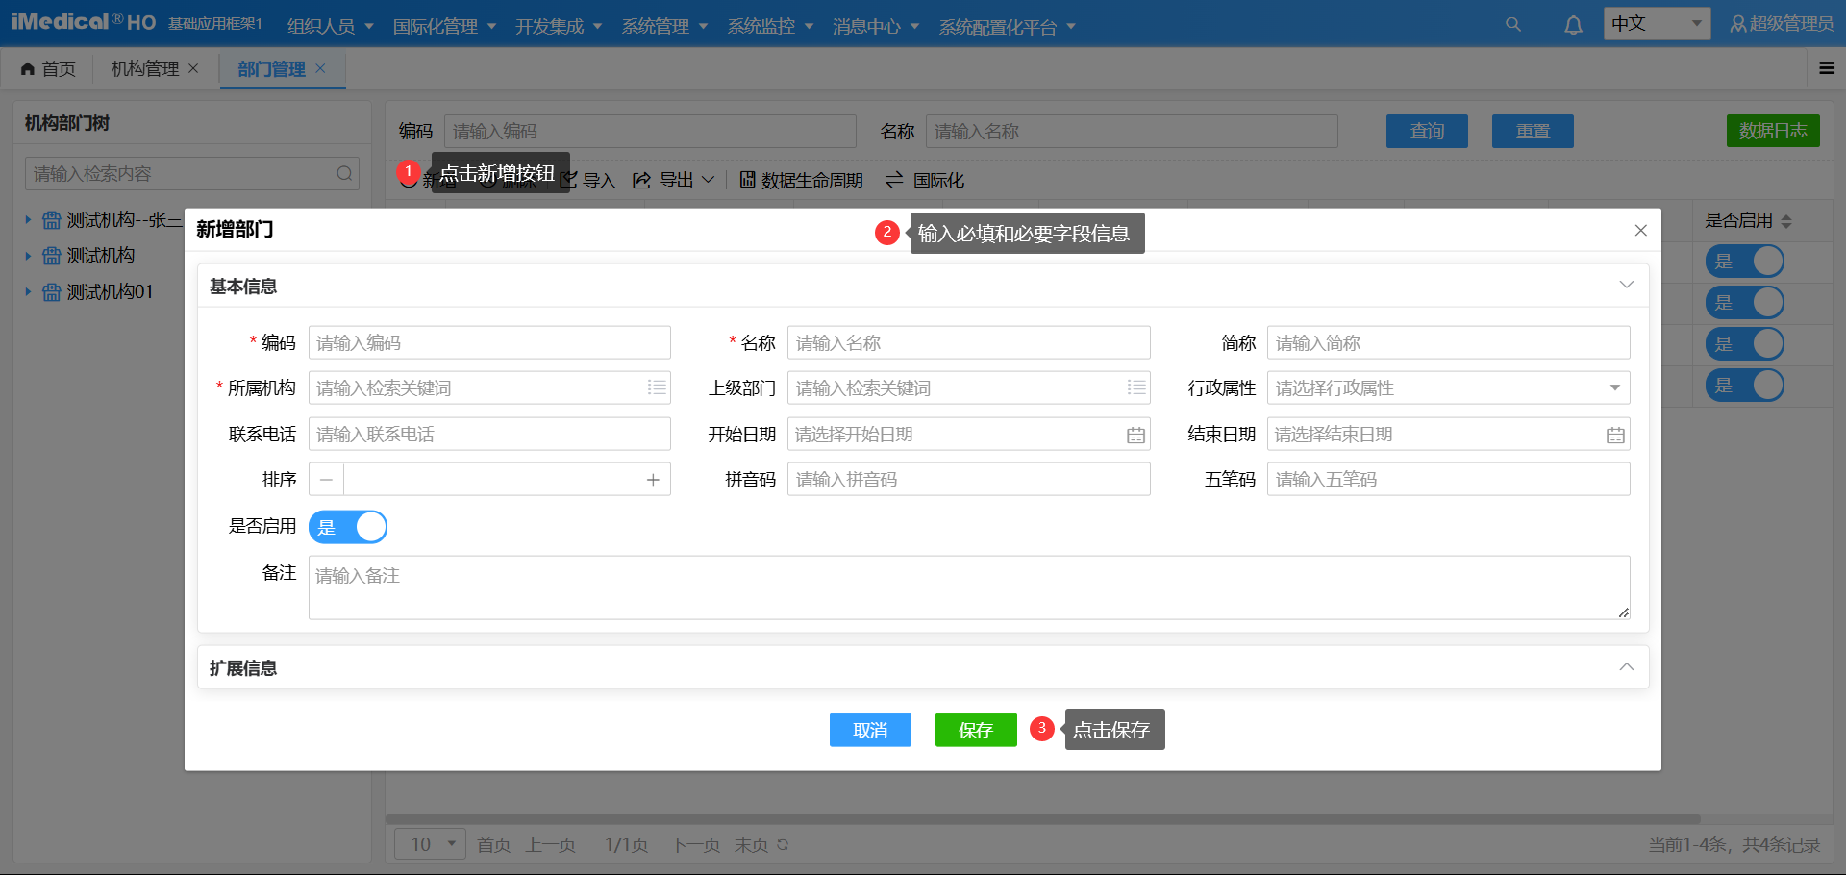1846x875 pixels.
Task: Close the 新增部门 dialog with X
Action: (x=1641, y=230)
